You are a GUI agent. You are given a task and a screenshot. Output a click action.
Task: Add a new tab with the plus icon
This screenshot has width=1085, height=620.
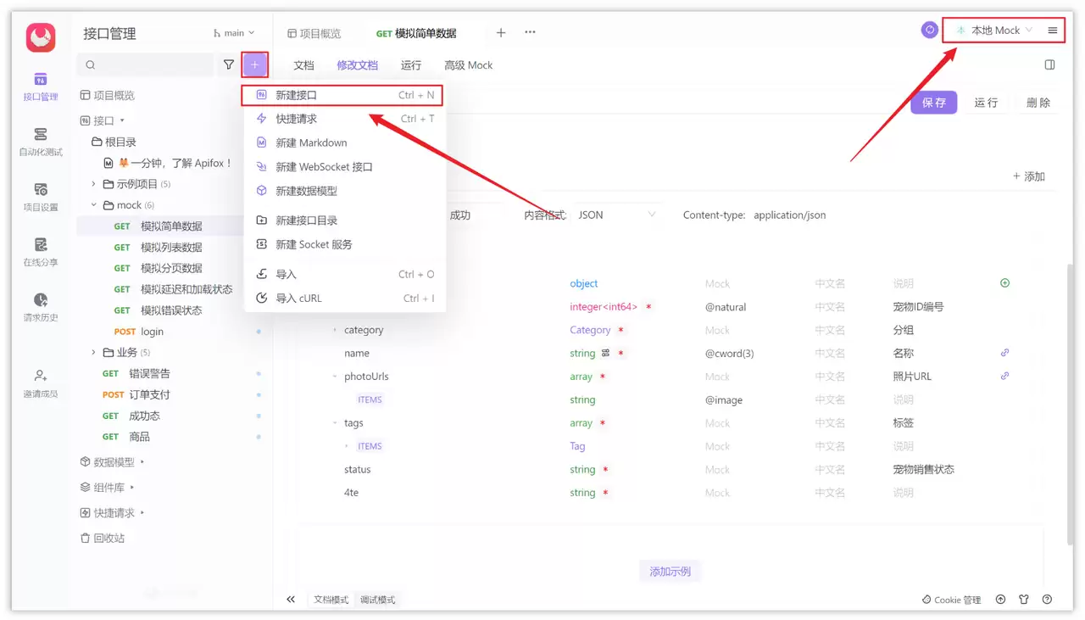(501, 32)
